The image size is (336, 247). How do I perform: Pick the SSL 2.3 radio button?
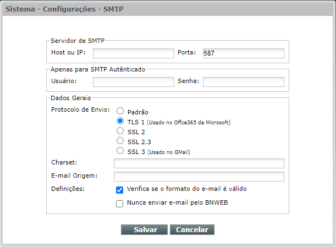click(120, 141)
